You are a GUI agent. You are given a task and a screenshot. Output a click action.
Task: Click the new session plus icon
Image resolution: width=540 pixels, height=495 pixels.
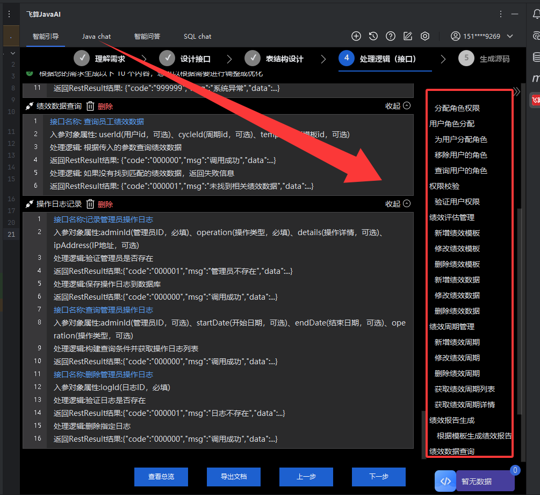[356, 36]
